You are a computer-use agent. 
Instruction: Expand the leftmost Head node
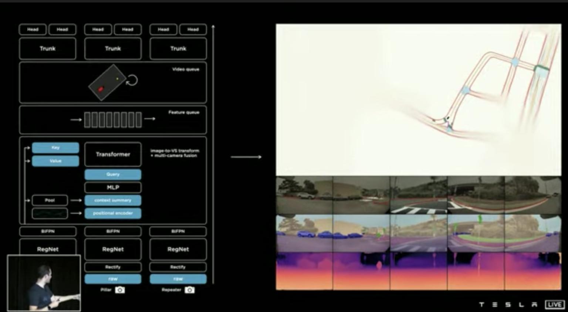[32, 30]
